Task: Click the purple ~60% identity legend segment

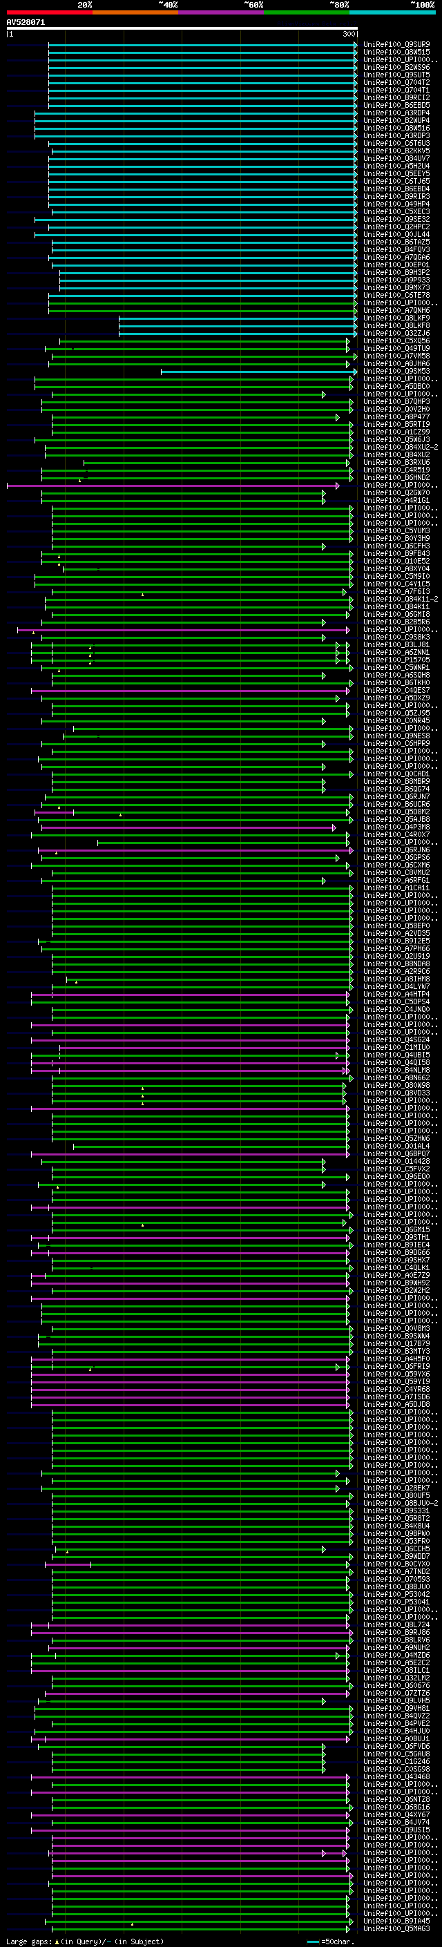Action: (x=220, y=12)
